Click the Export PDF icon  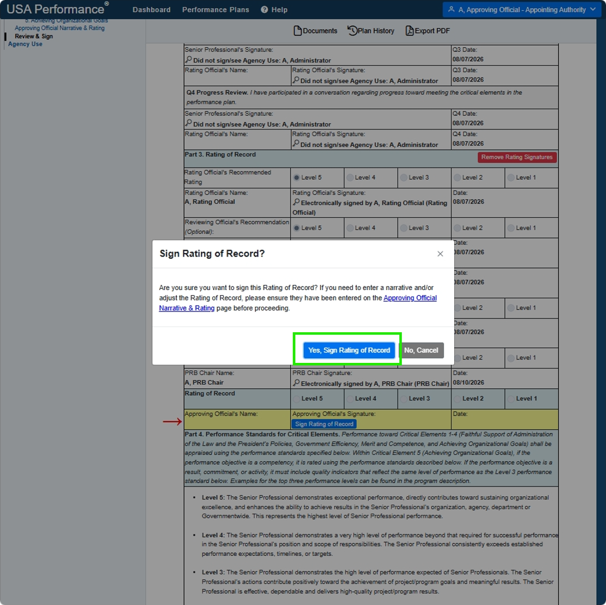click(409, 31)
